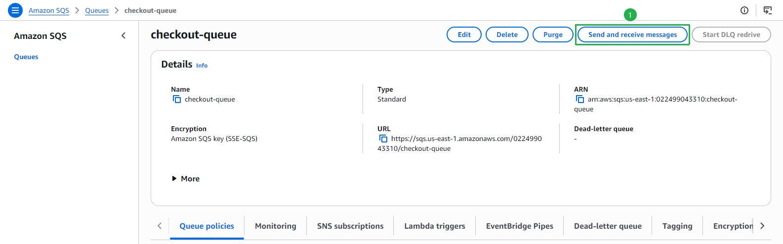Open the CloudShell screen icon at top right
This screenshot has height=244, width=783.
pyautogui.click(x=768, y=10)
